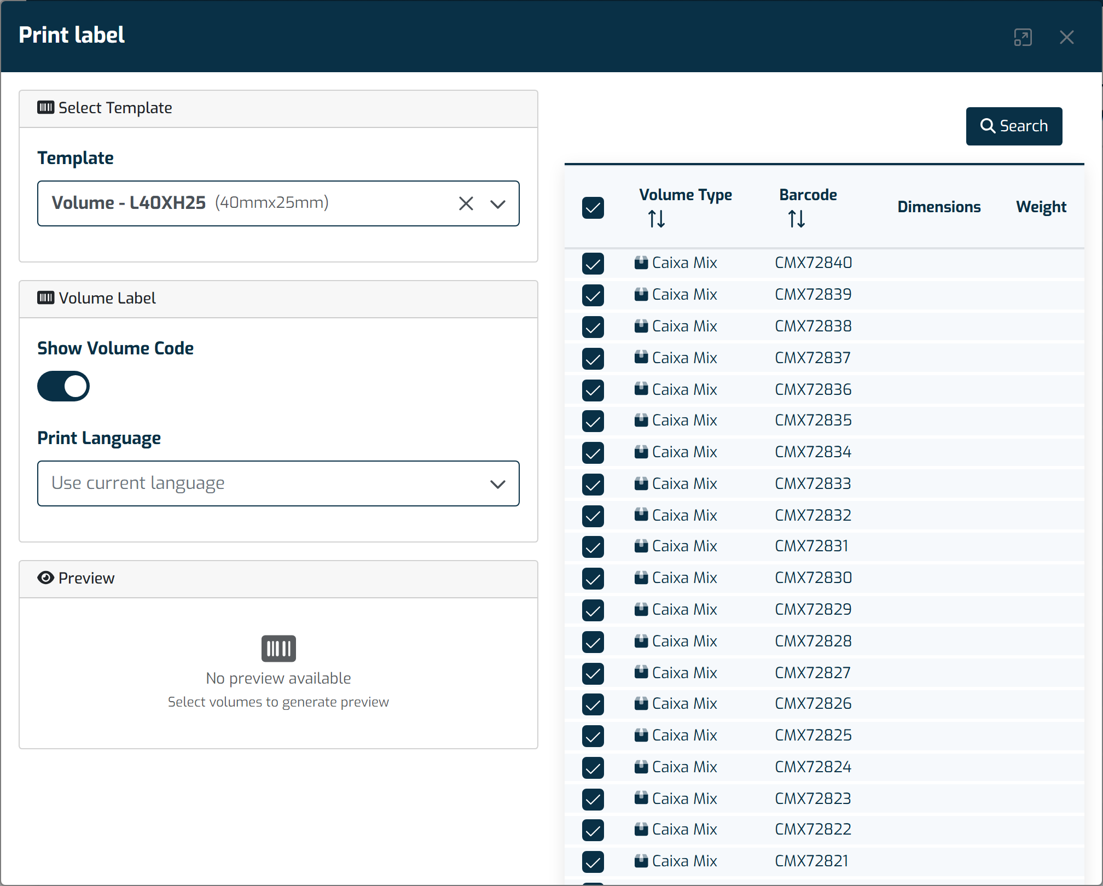Screen dimensions: 1103x886
Task: Uncheck the row CMX72830 checkbox
Action: coord(593,579)
